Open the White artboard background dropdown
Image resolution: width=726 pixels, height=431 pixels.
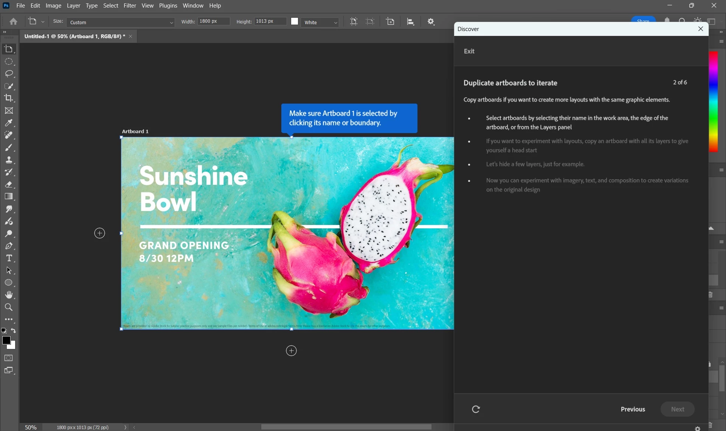pos(320,22)
